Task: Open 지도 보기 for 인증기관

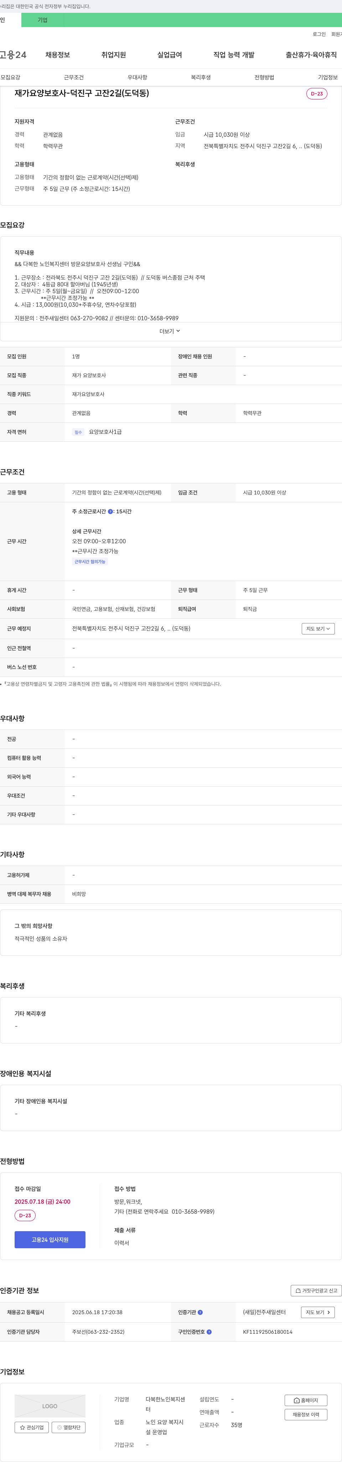Action: [318, 1312]
